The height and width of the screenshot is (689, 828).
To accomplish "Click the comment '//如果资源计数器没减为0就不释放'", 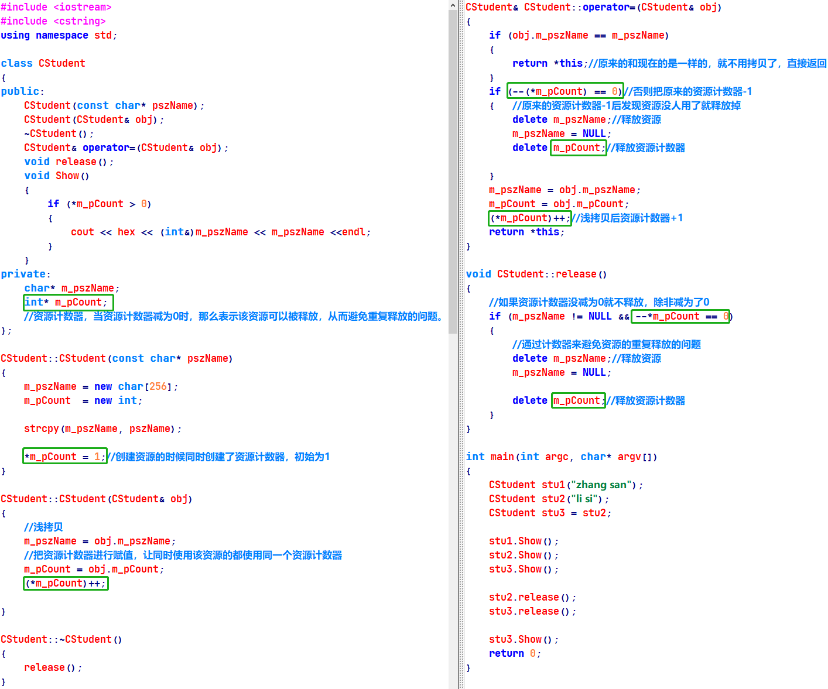I will tap(599, 302).
